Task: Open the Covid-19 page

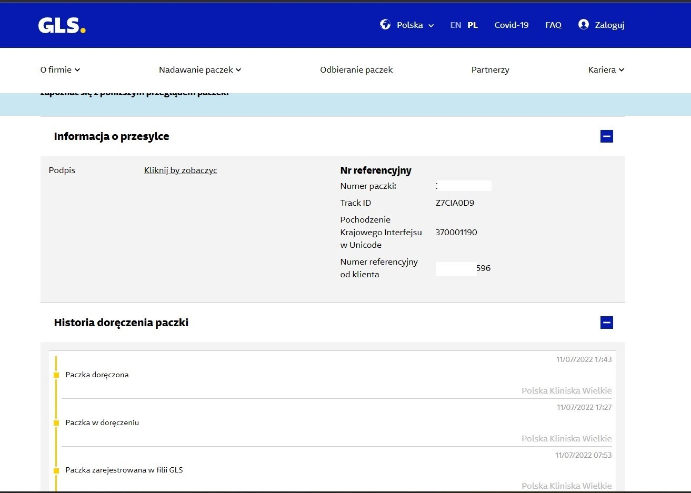Action: [512, 25]
